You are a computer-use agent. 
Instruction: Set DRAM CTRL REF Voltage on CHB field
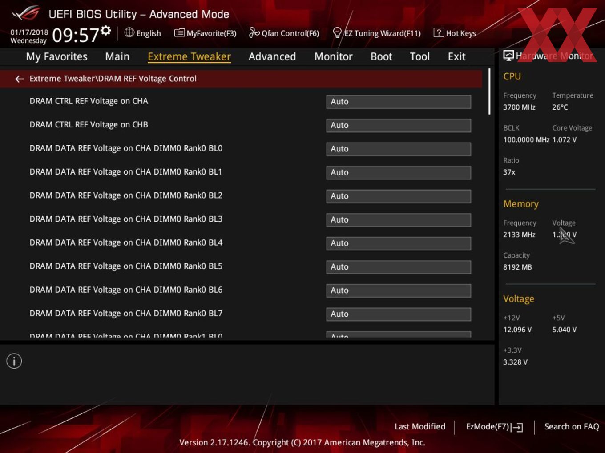[399, 125]
